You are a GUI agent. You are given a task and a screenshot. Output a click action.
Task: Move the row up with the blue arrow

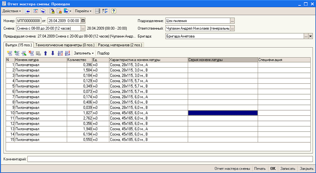click(46, 53)
